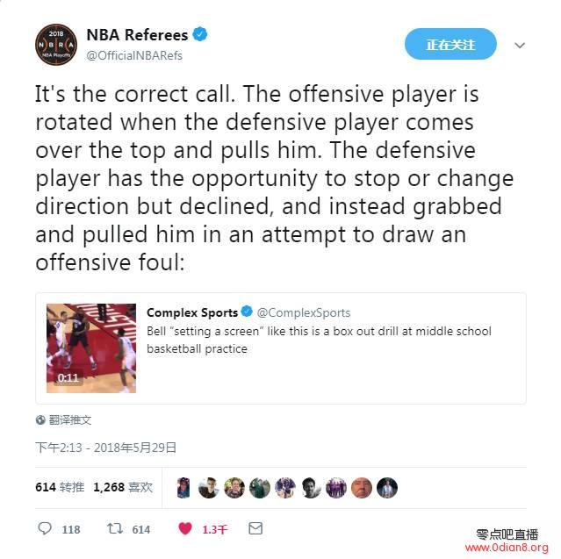The width and height of the screenshot is (561, 559).
Task: Open the 1,268 likes list
Action: point(123,487)
